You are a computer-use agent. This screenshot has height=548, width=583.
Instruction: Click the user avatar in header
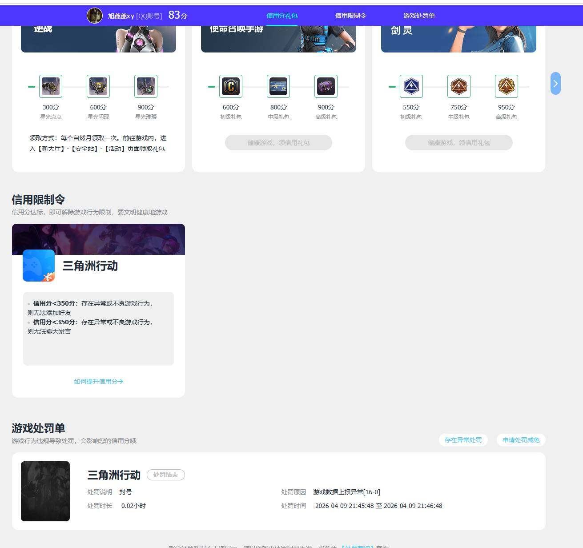[x=95, y=16]
